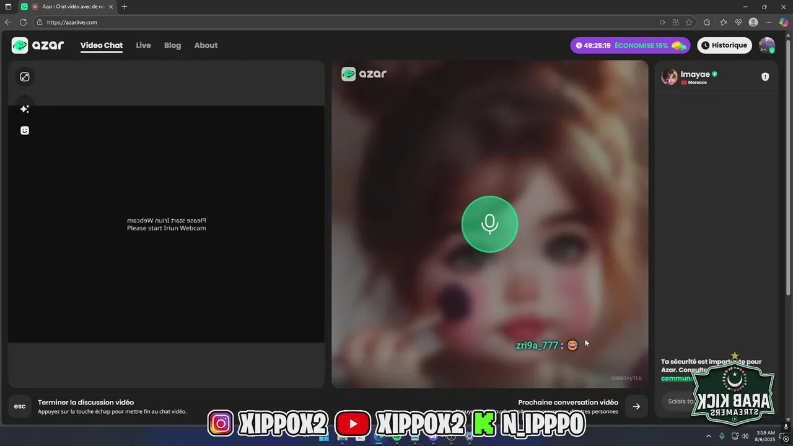Image resolution: width=793 pixels, height=446 pixels.
Task: Go back in the browser
Action: 8,22
